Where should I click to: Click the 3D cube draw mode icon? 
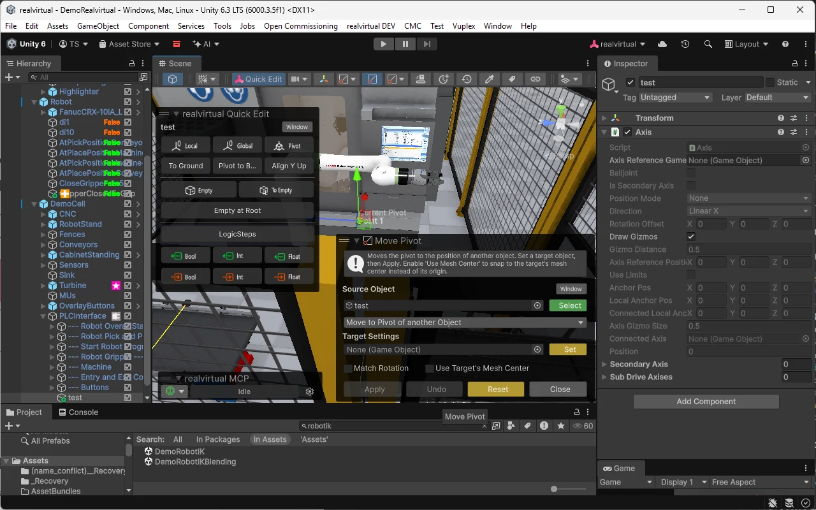pyautogui.click(x=172, y=79)
